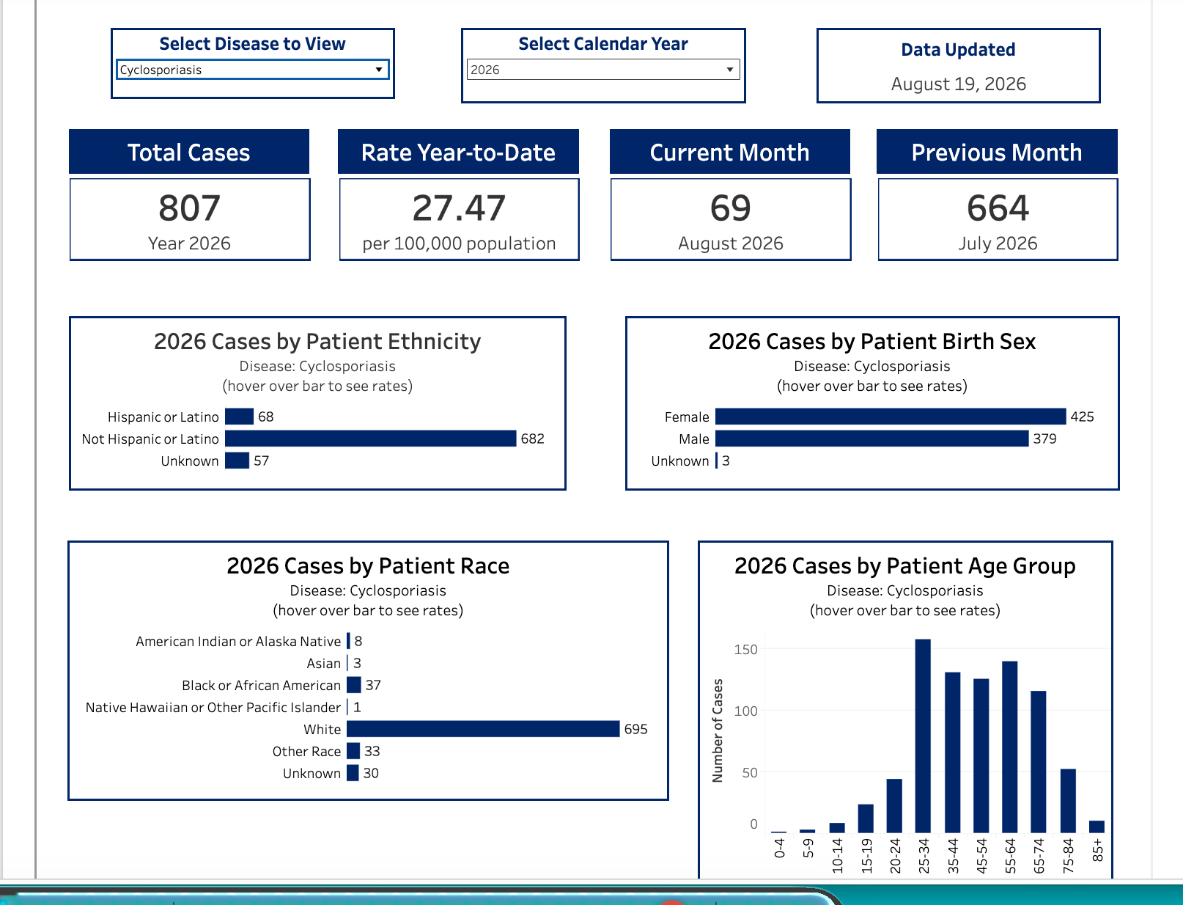The width and height of the screenshot is (1183, 905).
Task: Click the 20-24 age group bar
Action: pos(894,806)
